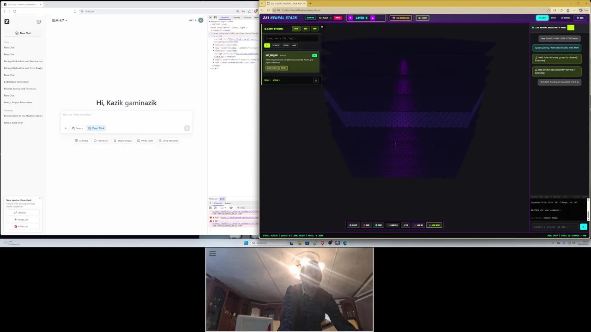The image size is (591, 332).
Task: Click the pink button next to No Model
Action: point(338,18)
